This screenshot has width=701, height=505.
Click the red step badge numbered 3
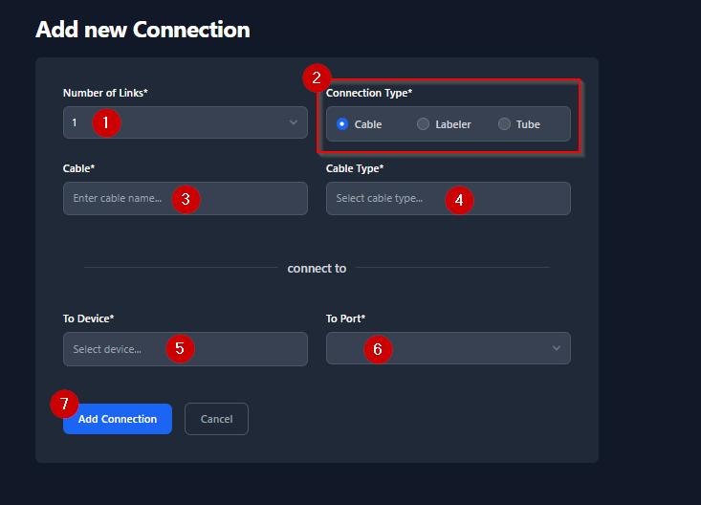coord(186,199)
